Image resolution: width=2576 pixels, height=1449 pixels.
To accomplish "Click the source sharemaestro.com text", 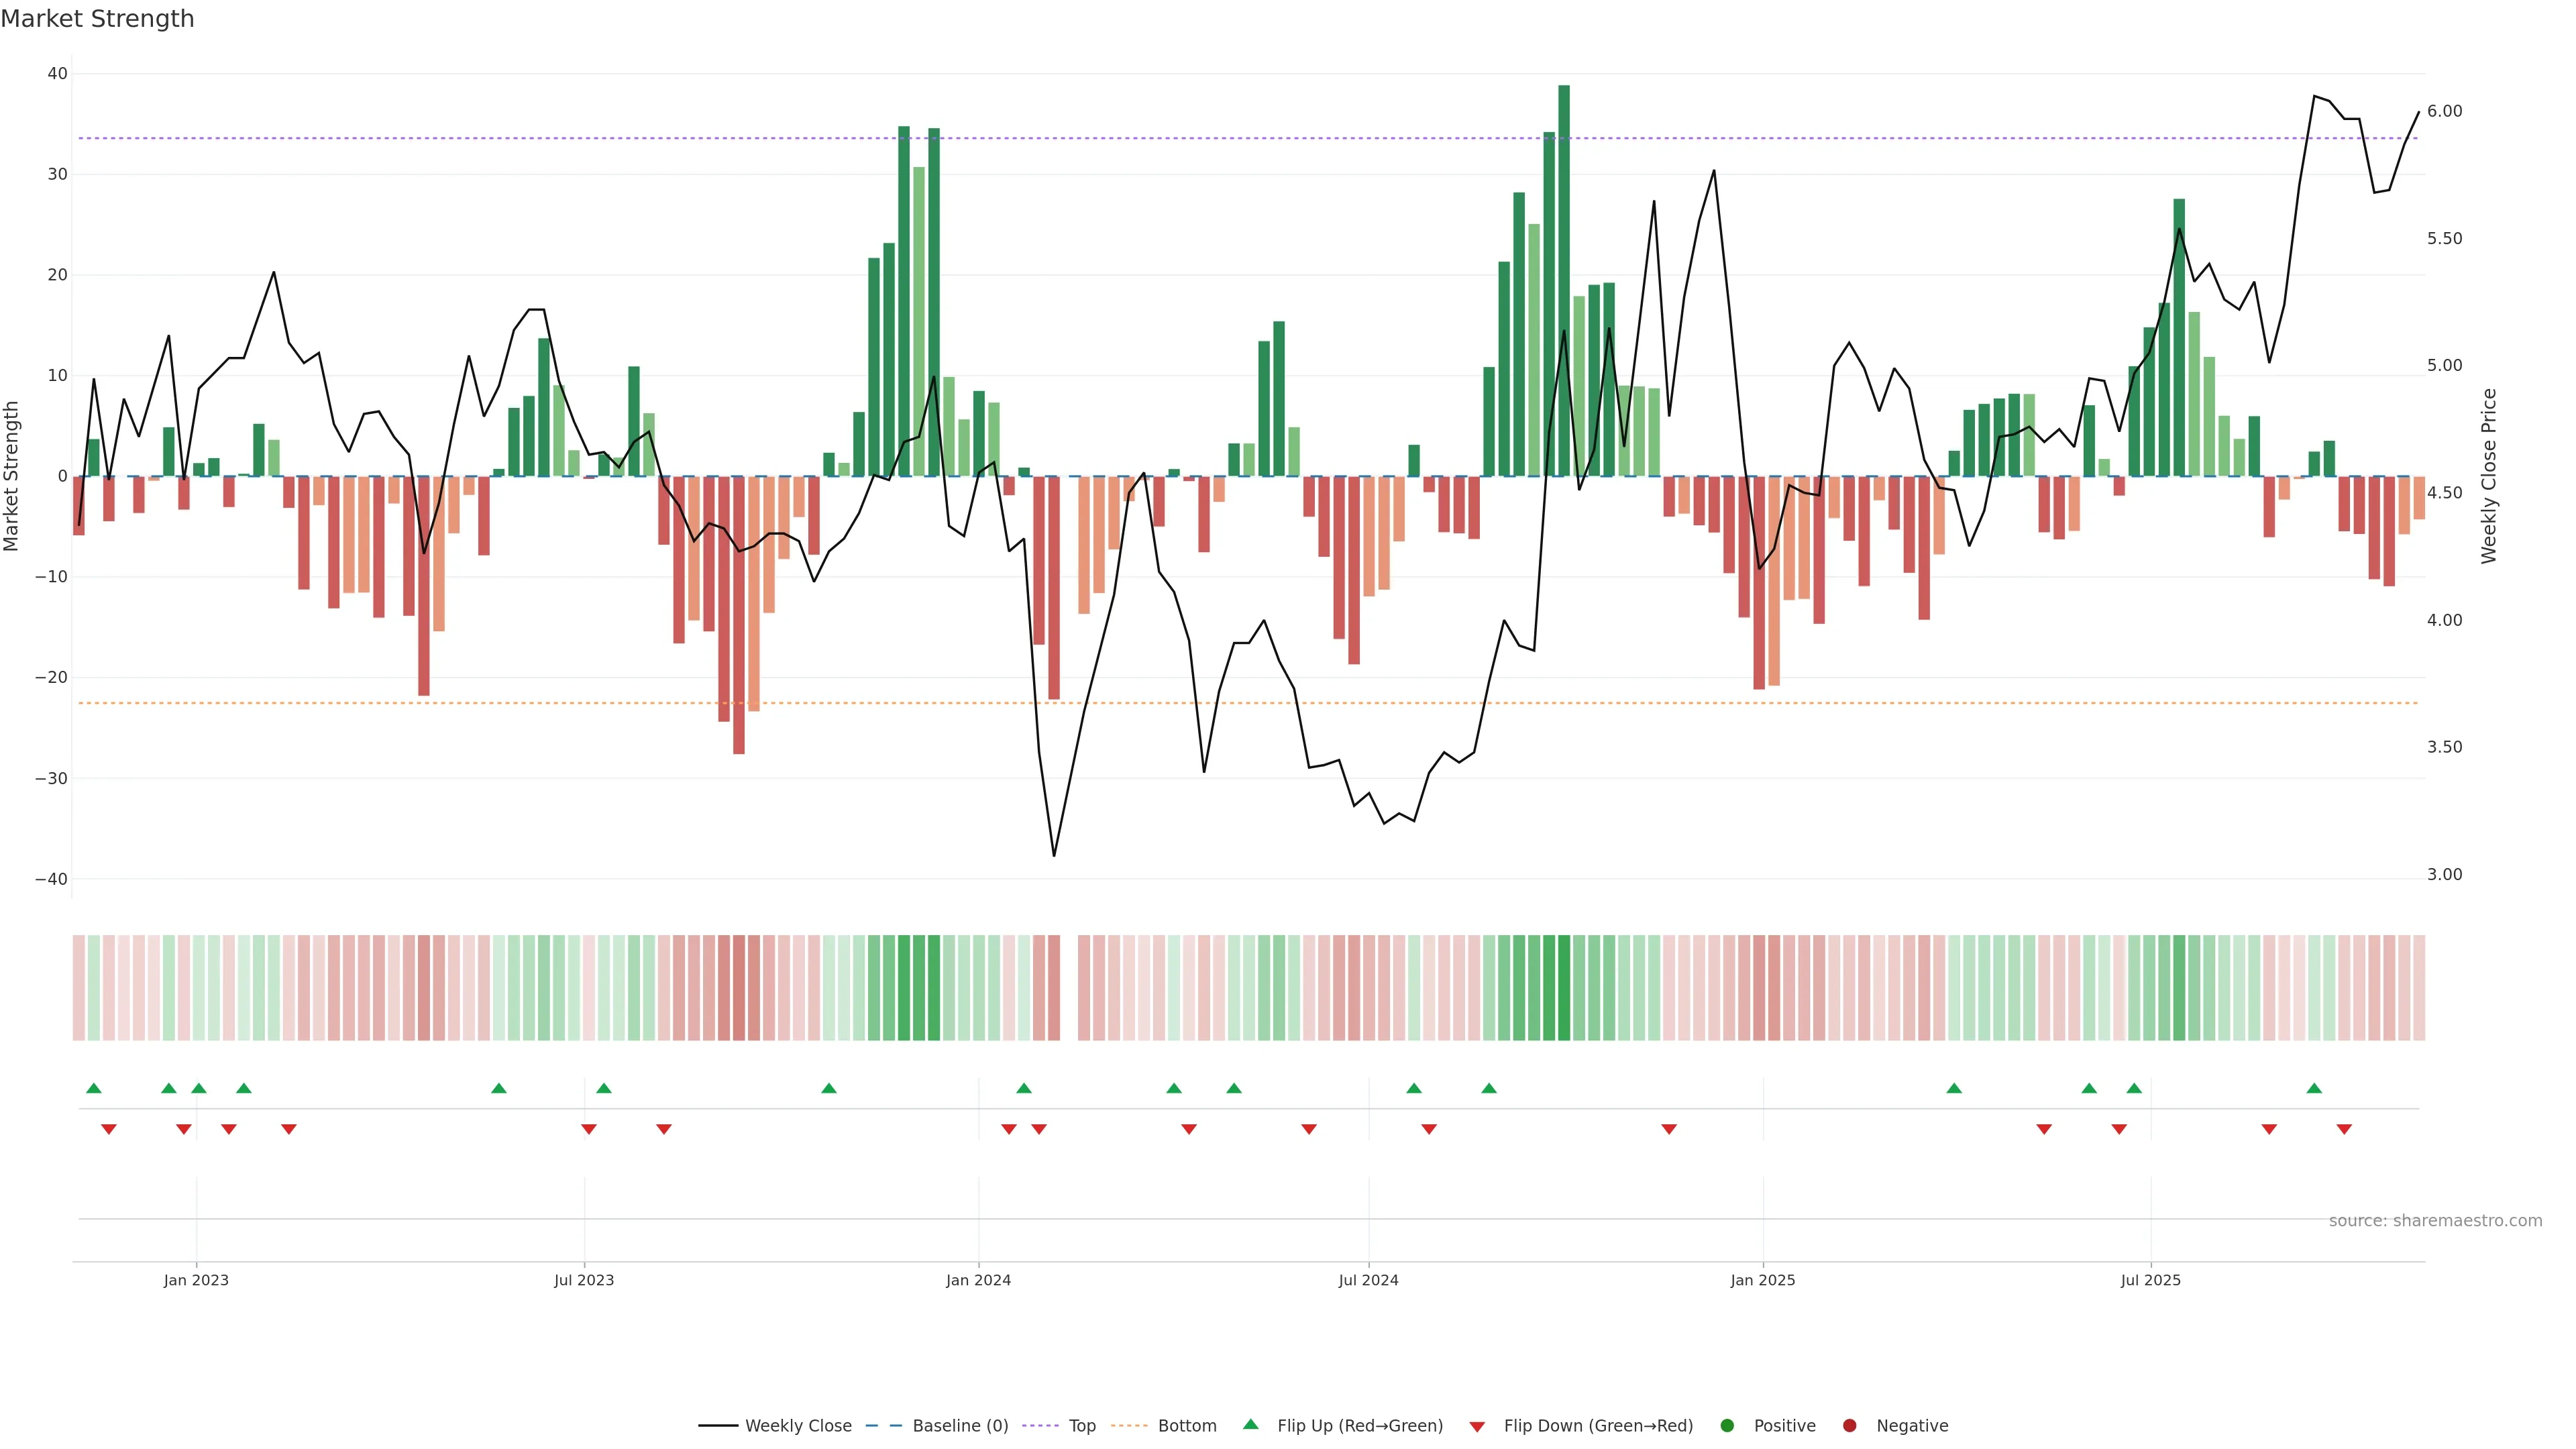I will click(2435, 1221).
